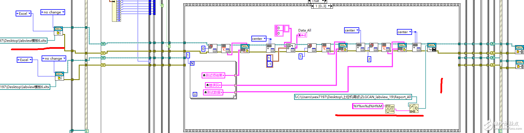Click the Get Date/Time String function icon
Screen dimensions: 524x133
[390, 109]
